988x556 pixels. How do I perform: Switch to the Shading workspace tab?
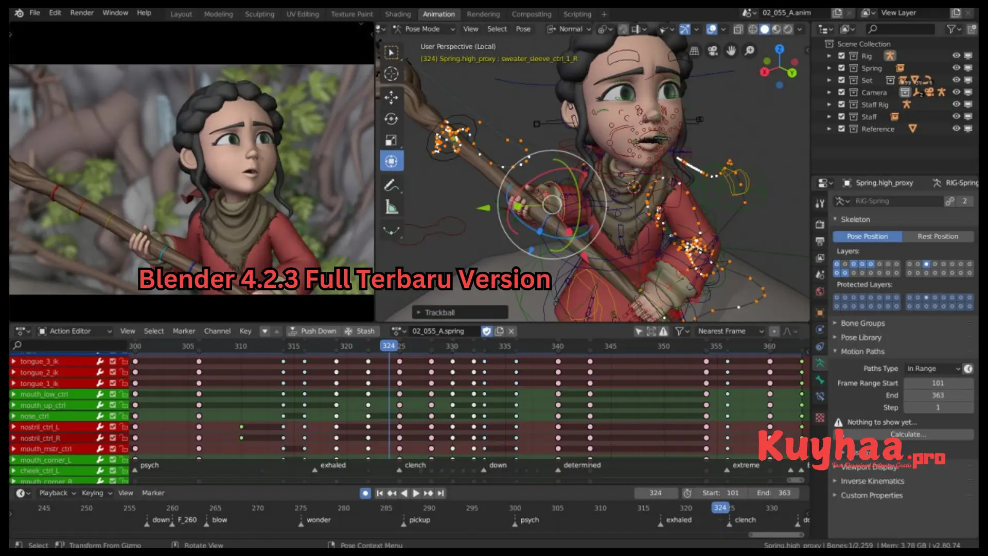(398, 14)
